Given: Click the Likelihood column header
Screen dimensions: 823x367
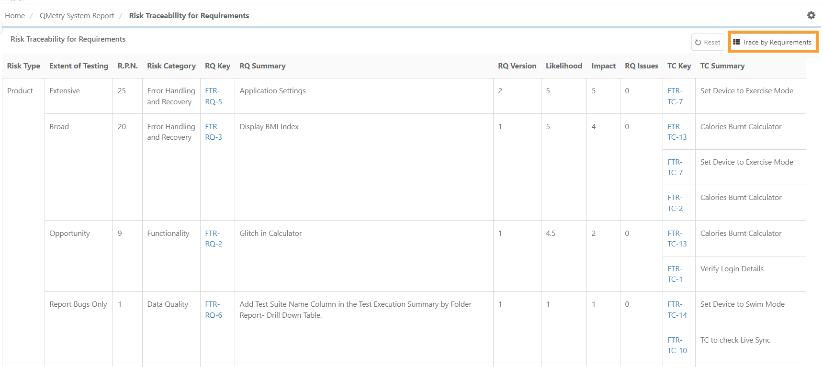Looking at the screenshot, I should pos(564,66).
